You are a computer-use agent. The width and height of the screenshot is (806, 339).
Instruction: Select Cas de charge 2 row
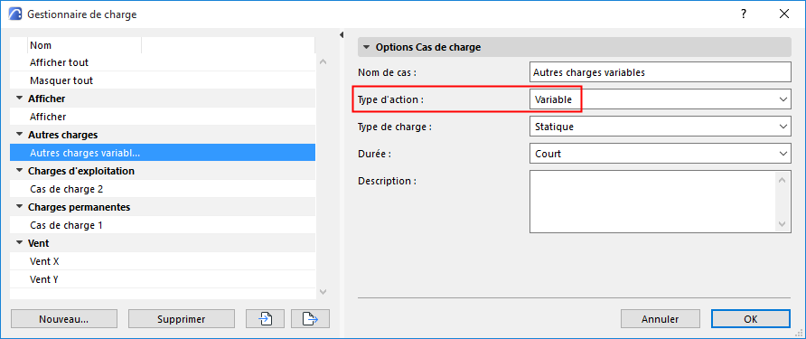point(163,189)
